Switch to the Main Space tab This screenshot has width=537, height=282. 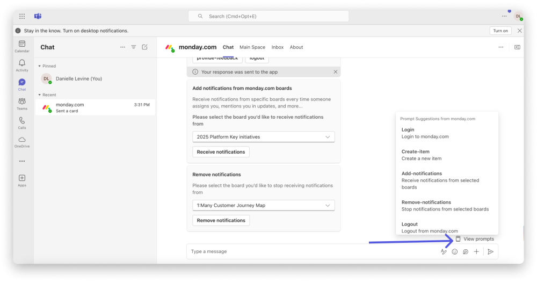click(x=252, y=47)
